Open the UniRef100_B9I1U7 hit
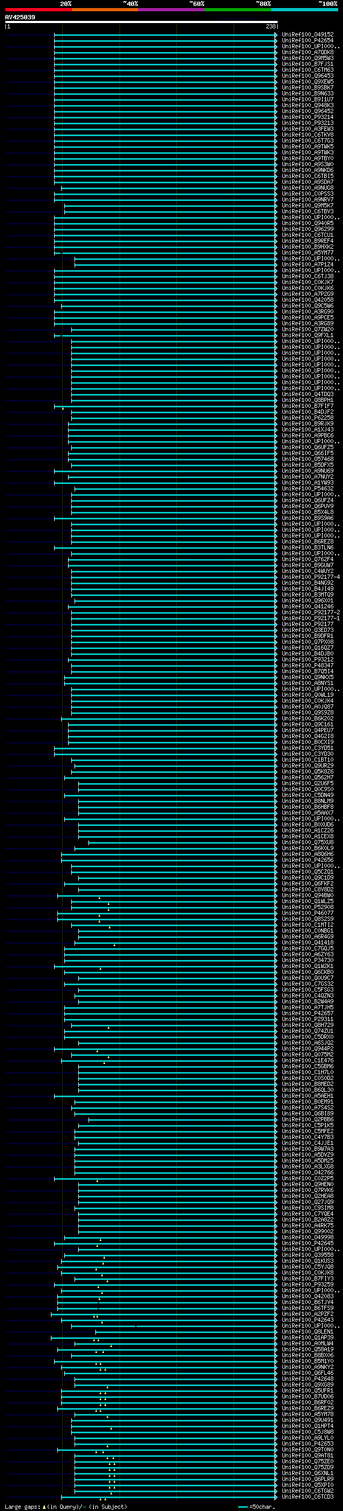Screen dimensions: 343x1511 (x=308, y=99)
